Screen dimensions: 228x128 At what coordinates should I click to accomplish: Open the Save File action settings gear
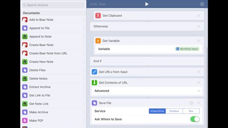191,103
